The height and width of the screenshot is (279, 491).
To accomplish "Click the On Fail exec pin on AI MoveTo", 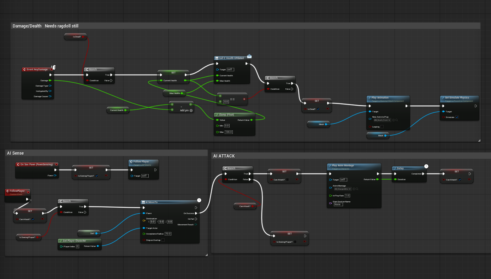I will pyautogui.click(x=196, y=219).
